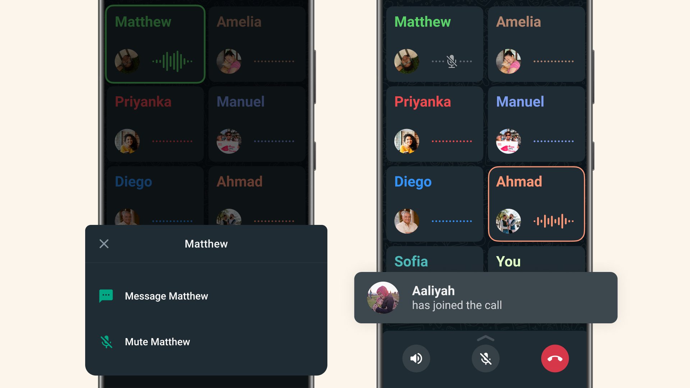
Task: Expand Diego's audio status indicator
Action: (452, 221)
